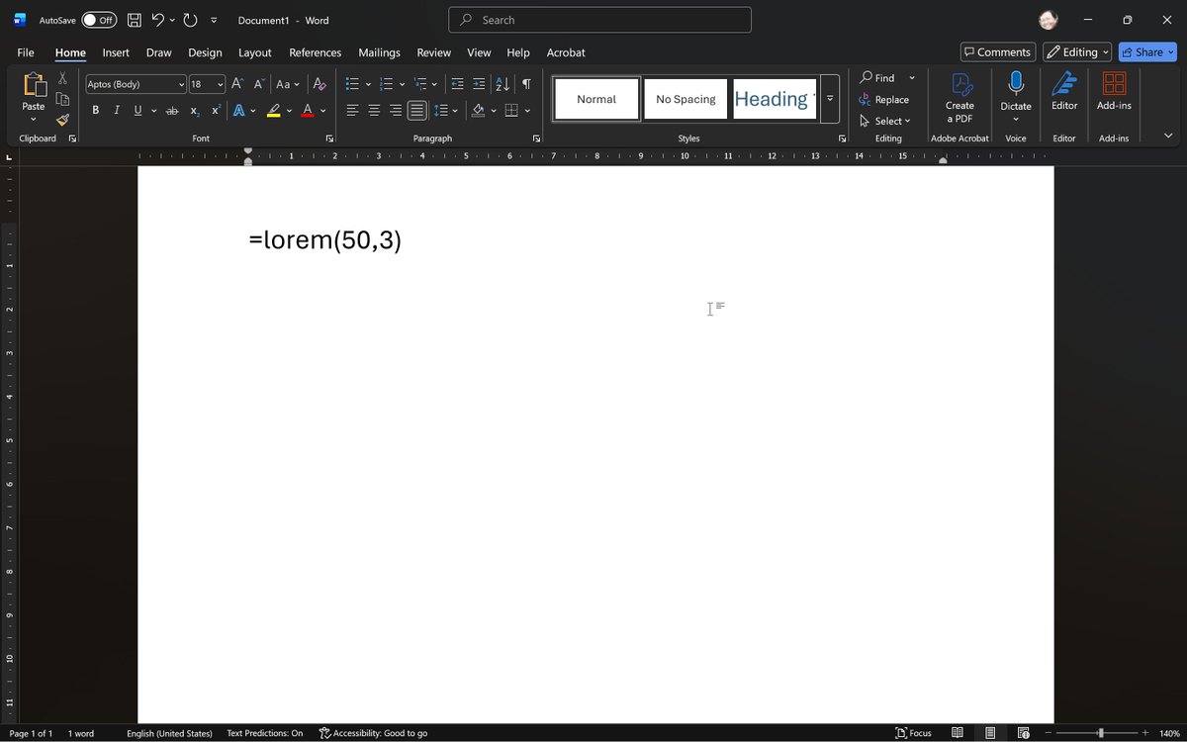Click the Redo/Repeat arrow icon
The image size is (1187, 742).
pyautogui.click(x=190, y=20)
